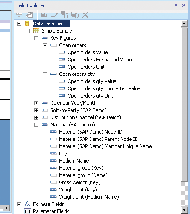
Task: Click the Field Explorer vertical scrollbar thumb
Action: 184,105
